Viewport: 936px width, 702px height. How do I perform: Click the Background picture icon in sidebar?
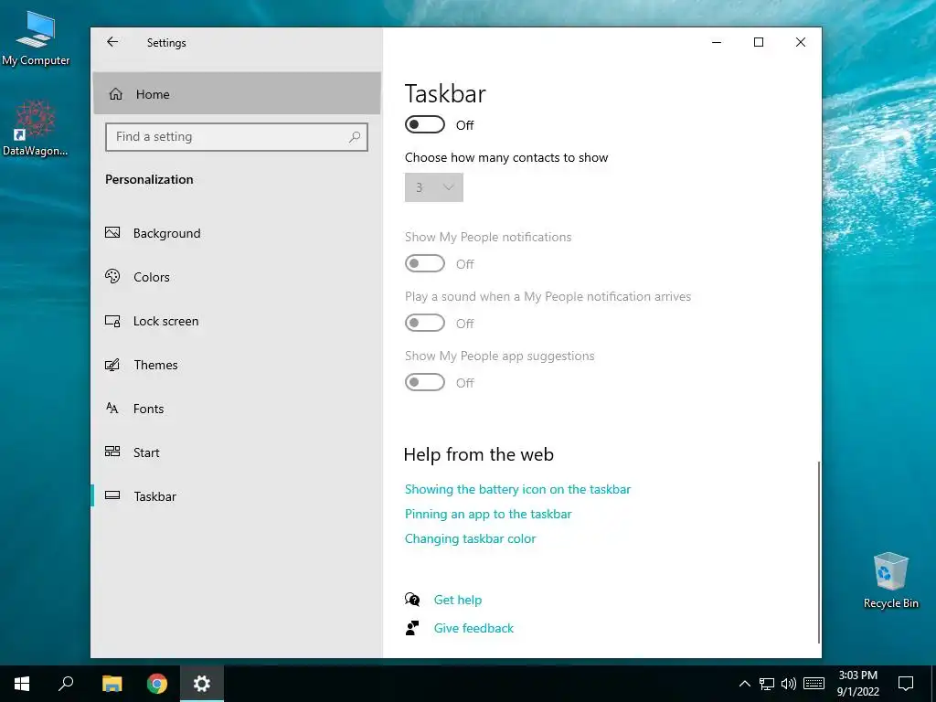(112, 233)
